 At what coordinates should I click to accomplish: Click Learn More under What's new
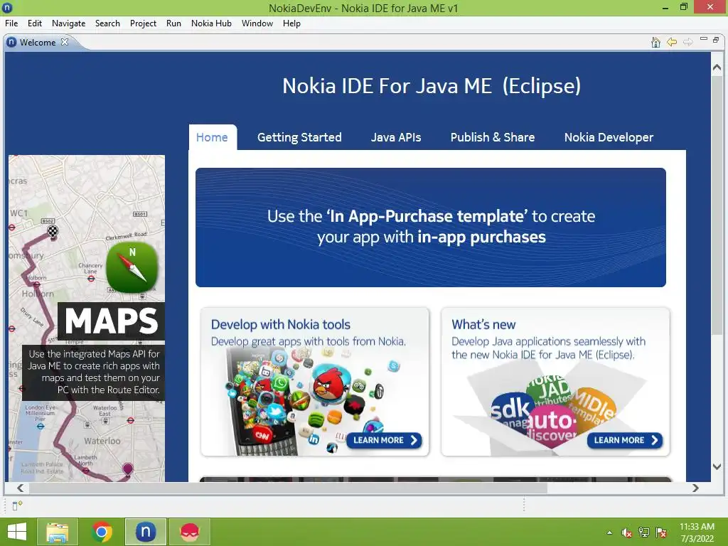pos(625,440)
